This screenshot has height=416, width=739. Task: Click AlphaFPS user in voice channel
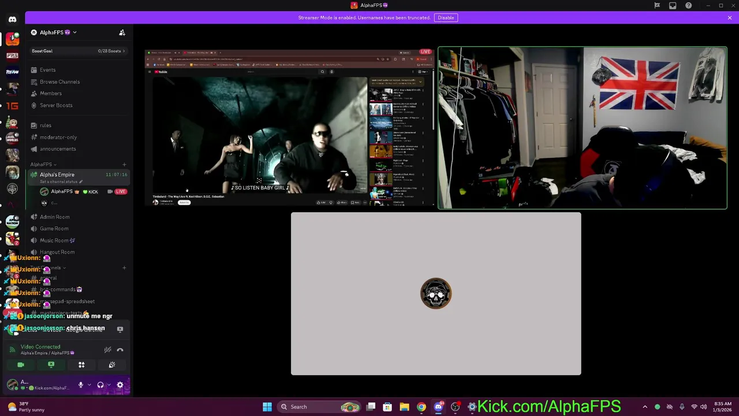tap(62, 191)
